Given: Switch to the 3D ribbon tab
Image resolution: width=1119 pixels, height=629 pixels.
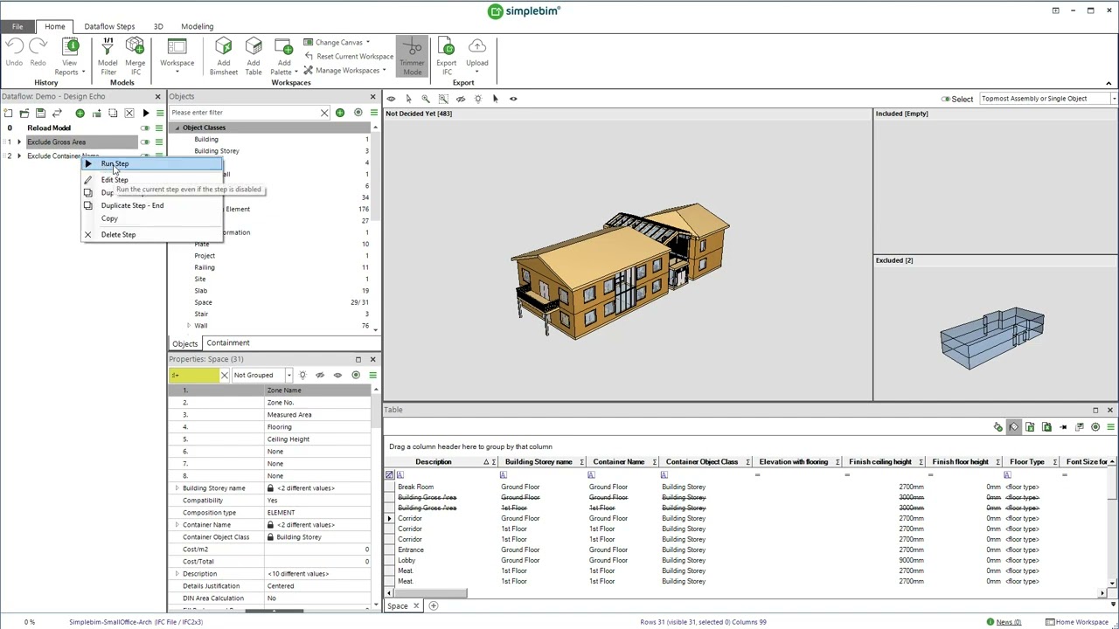Looking at the screenshot, I should 158,26.
